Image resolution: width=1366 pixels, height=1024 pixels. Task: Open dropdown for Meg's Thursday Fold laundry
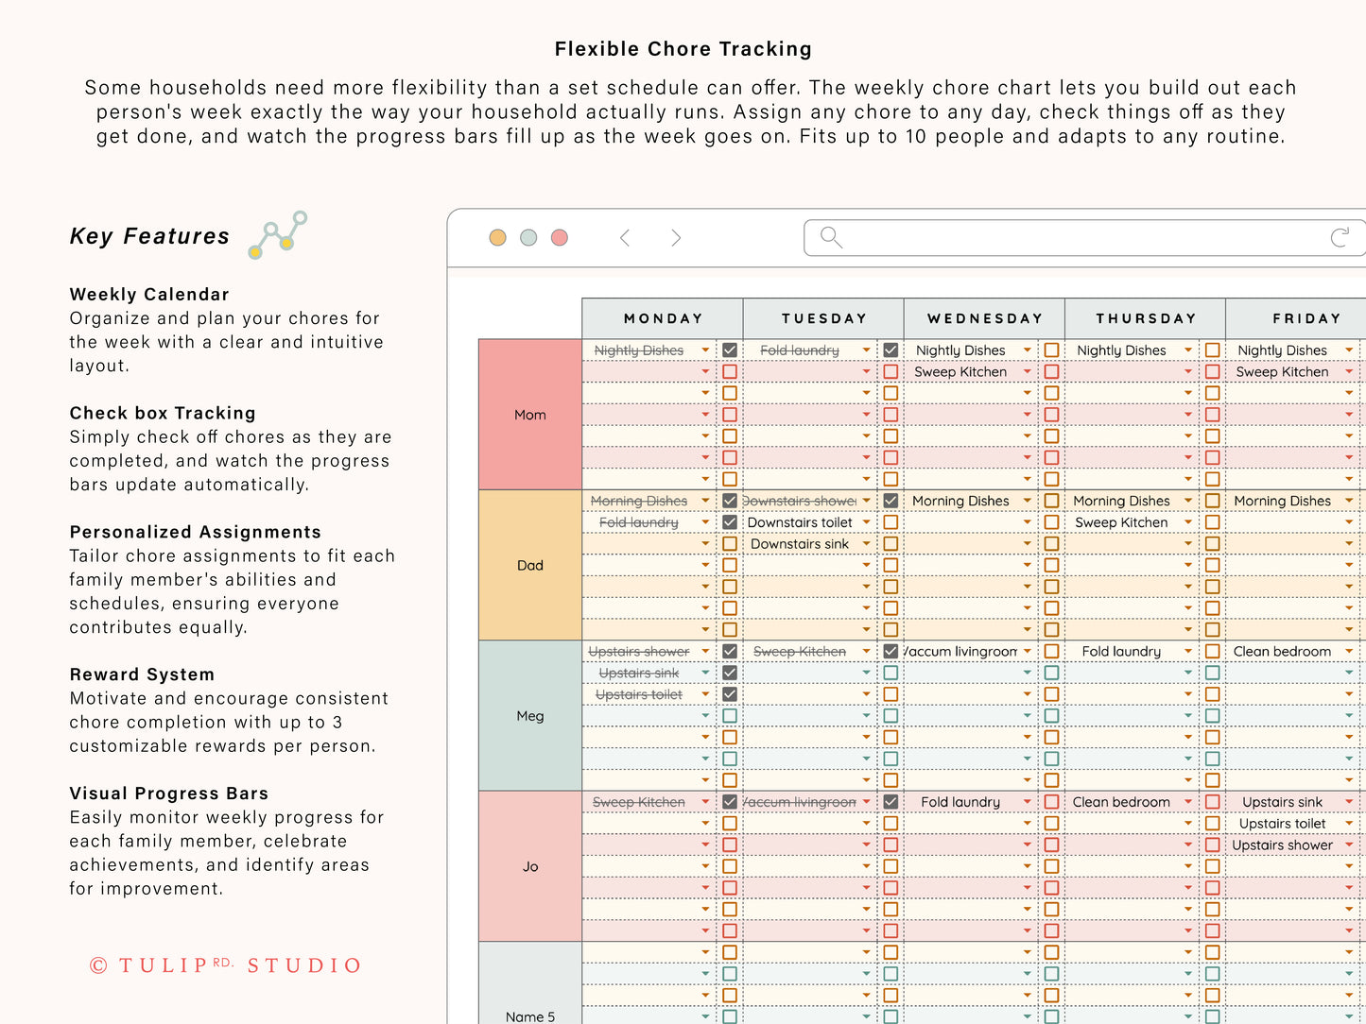pos(1188,652)
